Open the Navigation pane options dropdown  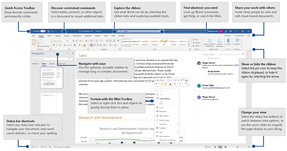point(67,53)
